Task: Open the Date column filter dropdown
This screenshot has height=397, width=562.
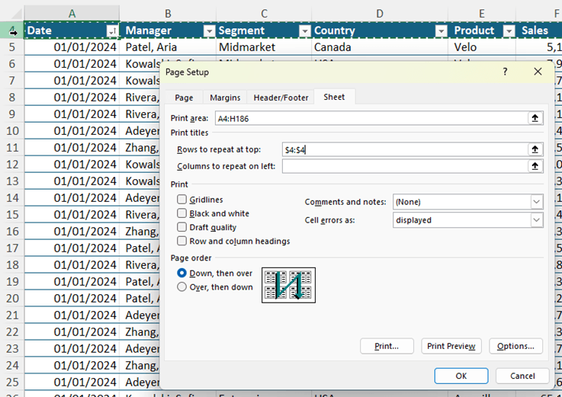Action: [112, 31]
